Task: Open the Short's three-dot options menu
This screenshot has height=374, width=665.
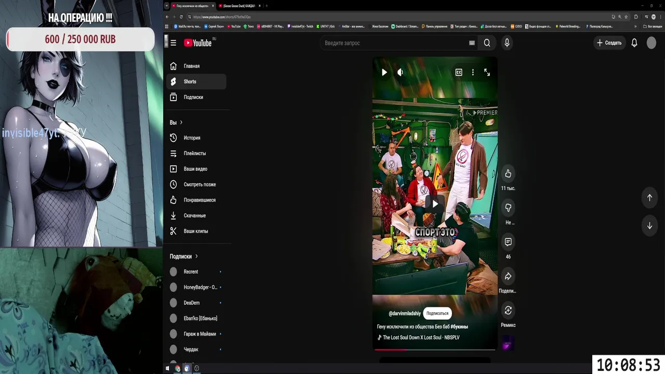Action: [473, 72]
